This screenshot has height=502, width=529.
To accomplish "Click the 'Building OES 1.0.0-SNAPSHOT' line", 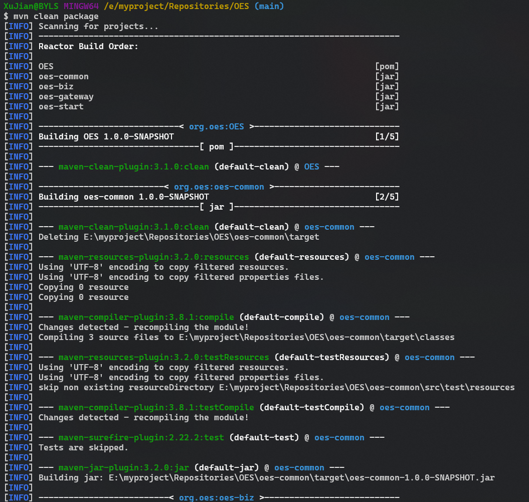I will tap(106, 136).
